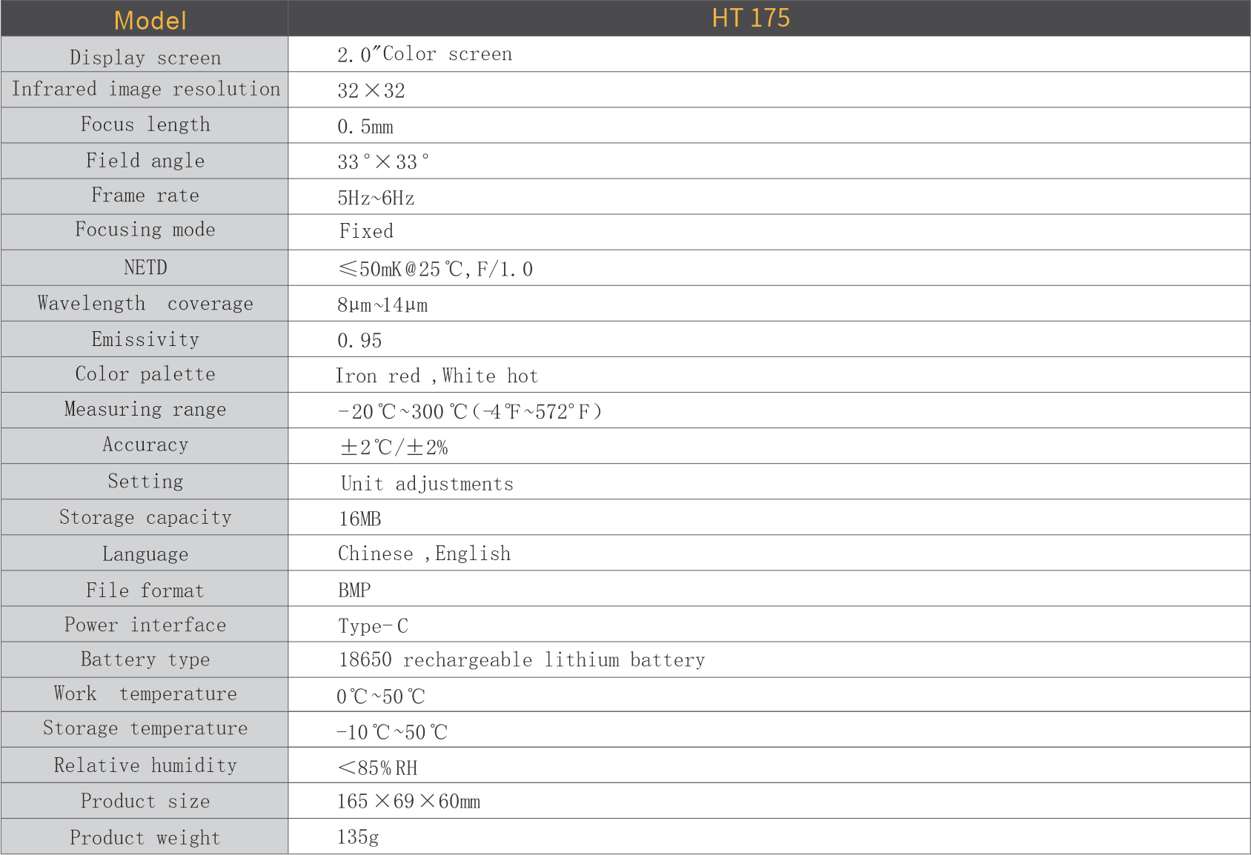Image resolution: width=1251 pixels, height=855 pixels.
Task: Click the Focusing mode Fixed value
Action: coord(366,231)
